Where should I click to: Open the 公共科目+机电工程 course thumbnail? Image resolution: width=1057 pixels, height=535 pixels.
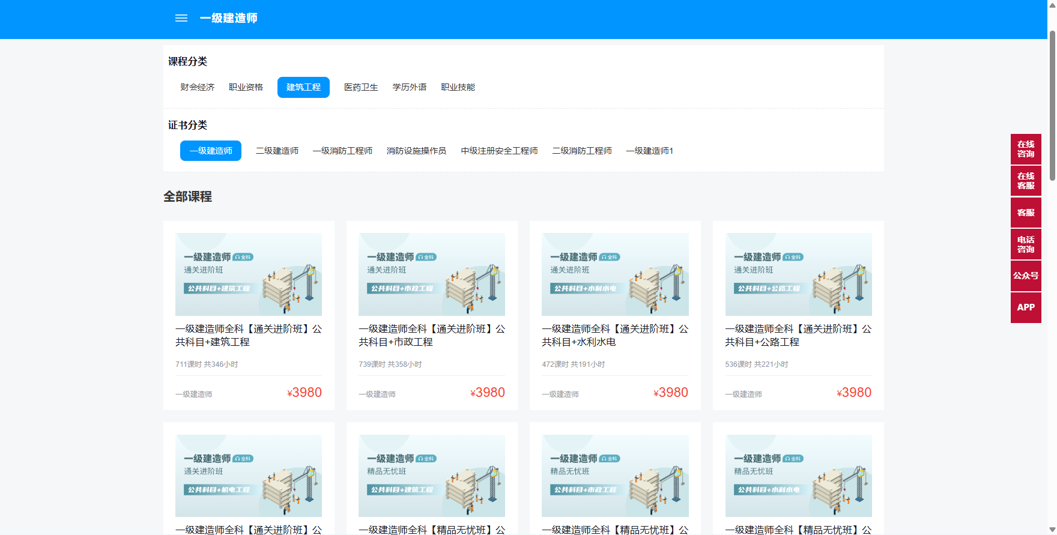[x=249, y=476]
